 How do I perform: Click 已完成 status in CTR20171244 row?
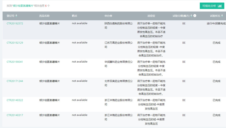point(217,81)
